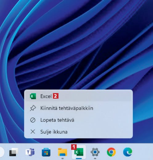Viewport: 153px width, 160px height.
Task: Launch Google Chrome from the taskbar
Action: click(x=111, y=152)
